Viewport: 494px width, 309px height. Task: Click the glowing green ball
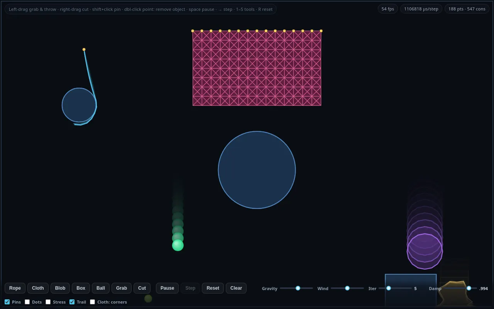(178, 245)
